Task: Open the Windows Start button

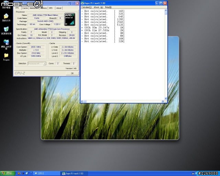Action: pos(8,173)
